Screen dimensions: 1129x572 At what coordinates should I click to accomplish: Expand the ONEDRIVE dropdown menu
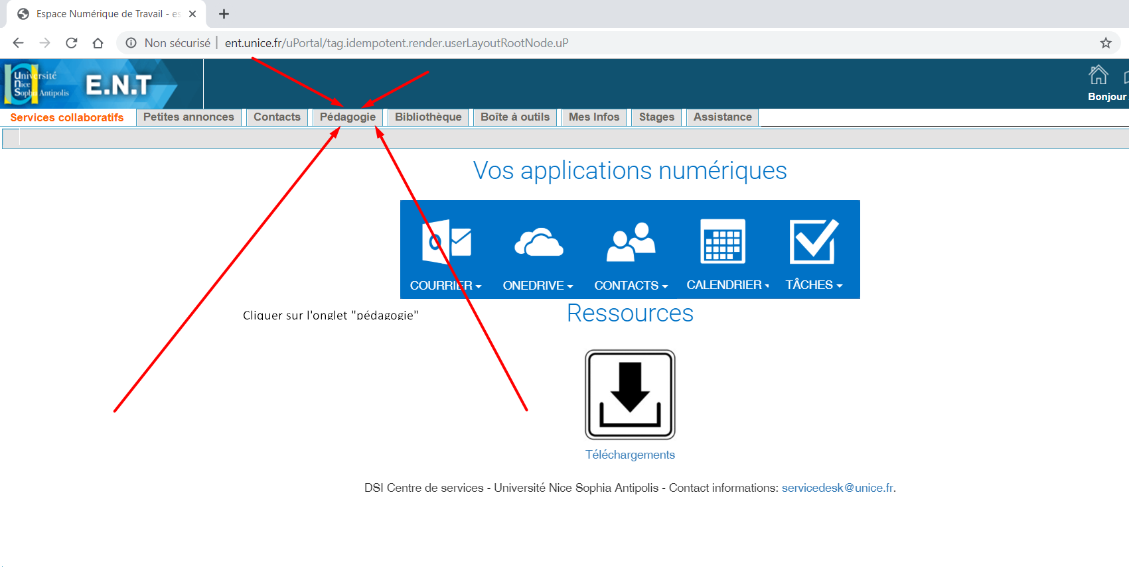(x=538, y=286)
